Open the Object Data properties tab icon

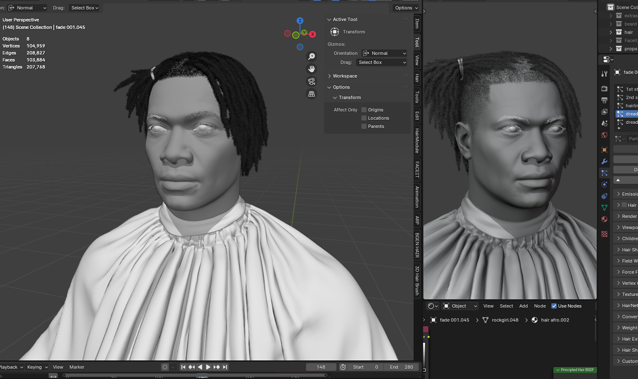(x=604, y=208)
